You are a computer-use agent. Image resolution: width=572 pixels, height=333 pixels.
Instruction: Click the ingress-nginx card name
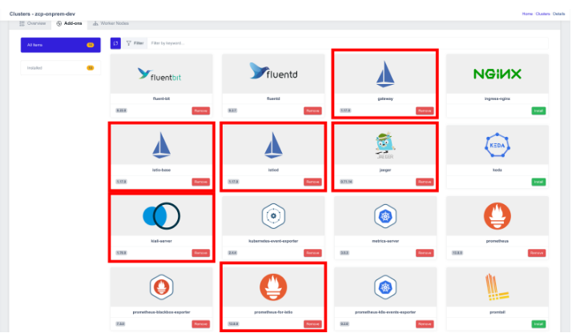tap(497, 98)
